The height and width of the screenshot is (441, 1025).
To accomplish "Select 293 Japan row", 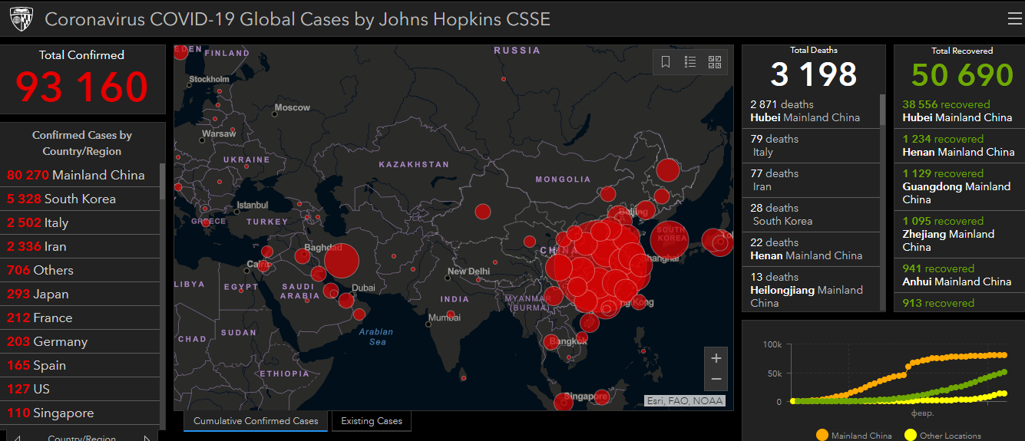I will (80, 294).
